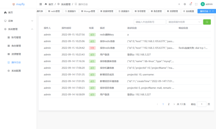Click the 请输入并选择账号 input field
This screenshot has height=129, width=216.
click(x=150, y=22)
